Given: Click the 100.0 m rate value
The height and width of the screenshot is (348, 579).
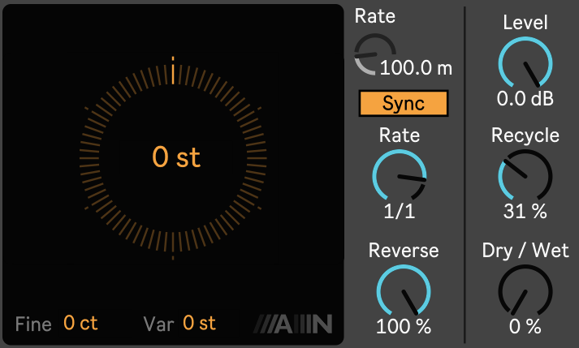Looking at the screenshot, I should point(416,67).
